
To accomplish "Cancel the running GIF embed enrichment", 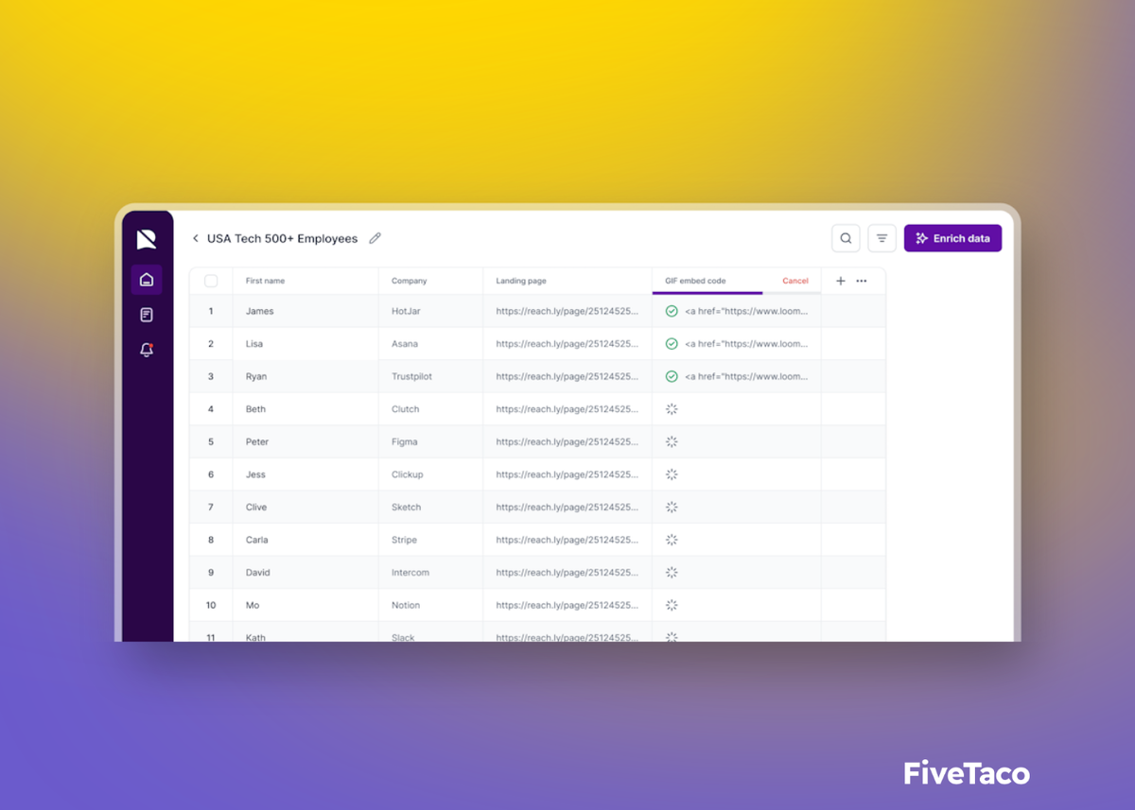I will click(x=794, y=280).
